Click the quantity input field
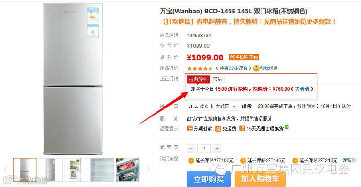361x187 pixels. tap(204, 148)
